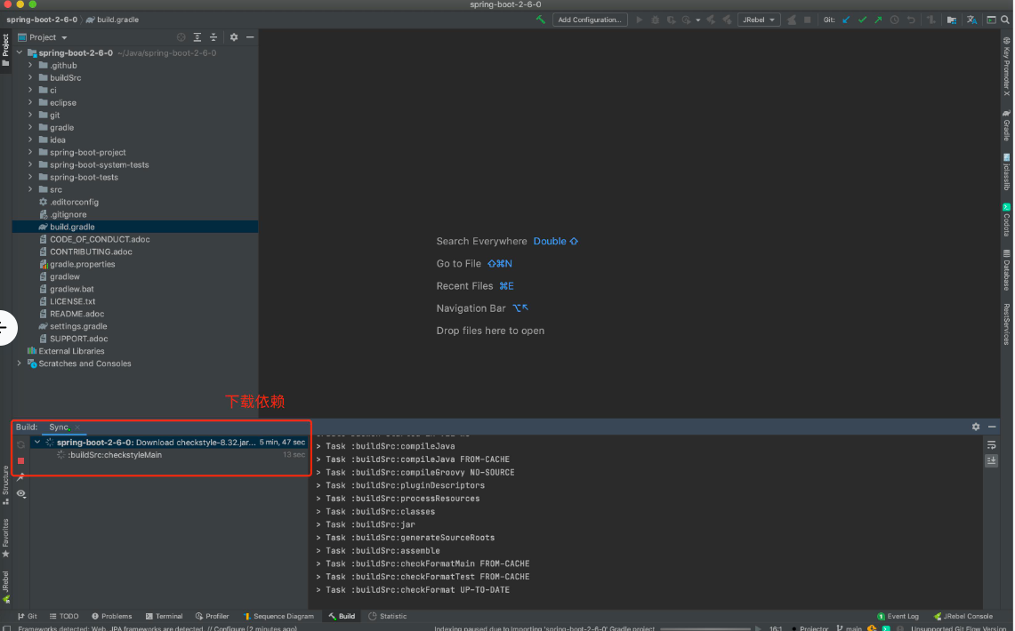Hide the Build tool window
1015x631 pixels.
(x=992, y=427)
